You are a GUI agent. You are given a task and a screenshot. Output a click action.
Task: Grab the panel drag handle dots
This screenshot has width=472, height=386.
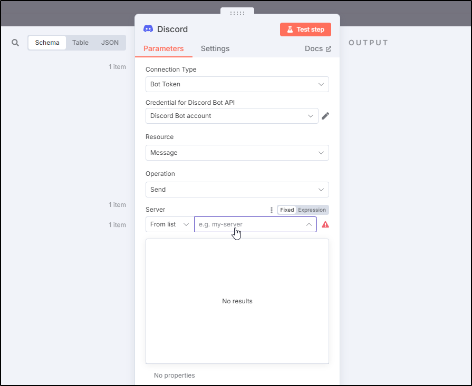(x=237, y=13)
